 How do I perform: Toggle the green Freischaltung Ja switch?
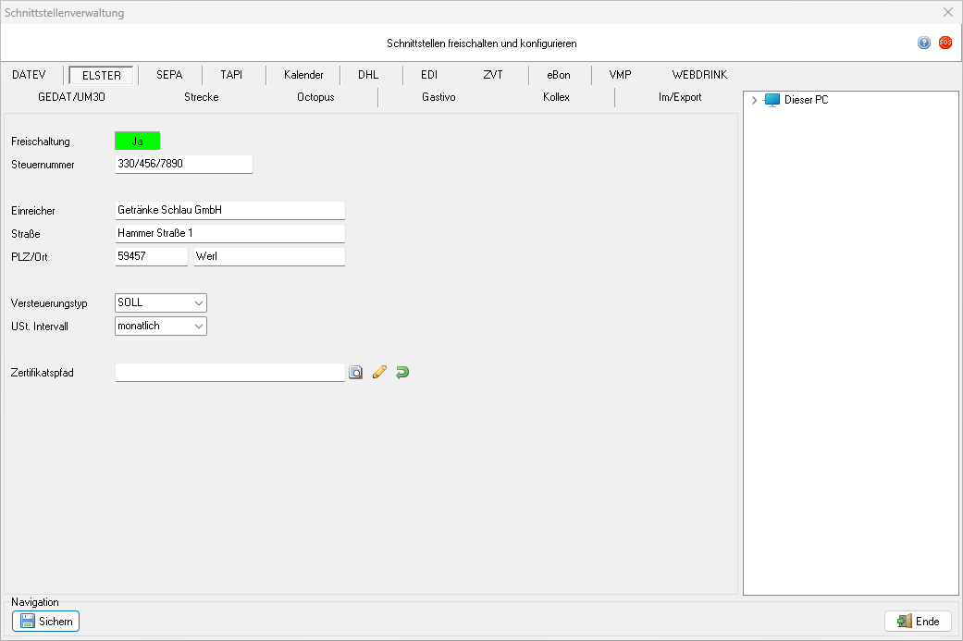pos(137,141)
